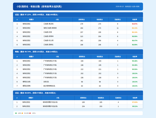The height and width of the screenshot is (118, 156).
Task: Click the orange 96.14% rate cell
Action: (135, 32)
